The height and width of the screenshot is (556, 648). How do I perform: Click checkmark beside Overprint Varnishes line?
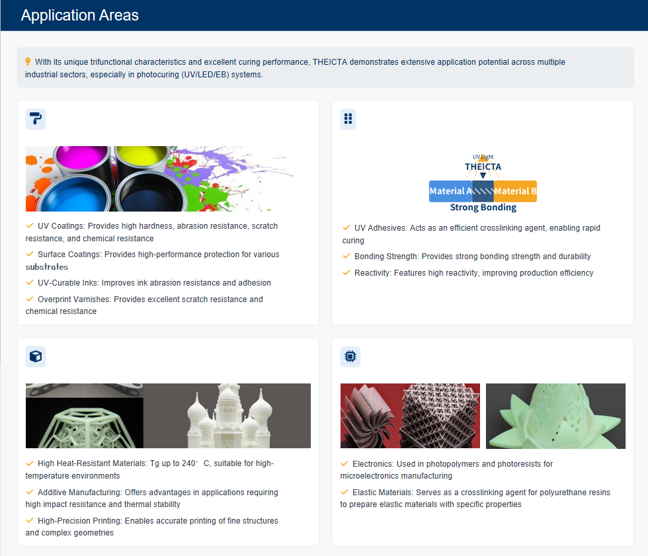click(29, 299)
